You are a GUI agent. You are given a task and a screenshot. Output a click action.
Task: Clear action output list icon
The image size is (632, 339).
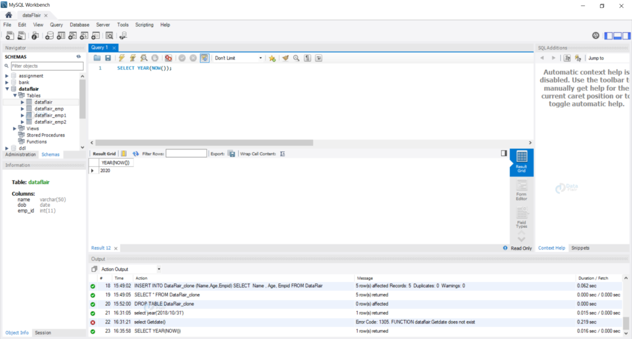tap(94, 269)
